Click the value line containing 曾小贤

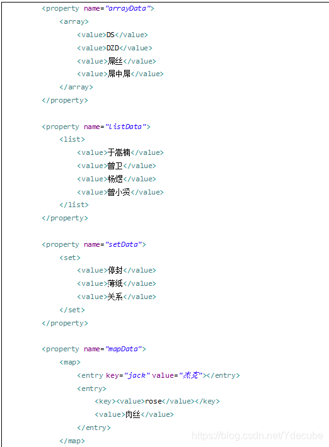tap(120, 192)
